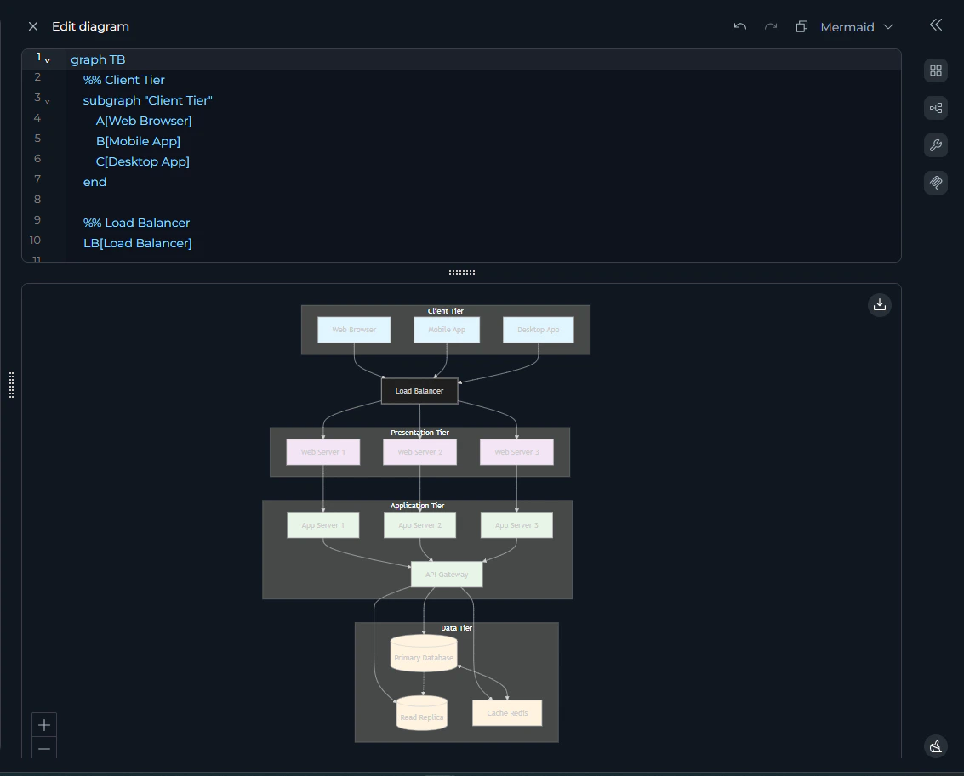964x776 pixels.
Task: Select the Cache Redis node
Action: coord(507,713)
